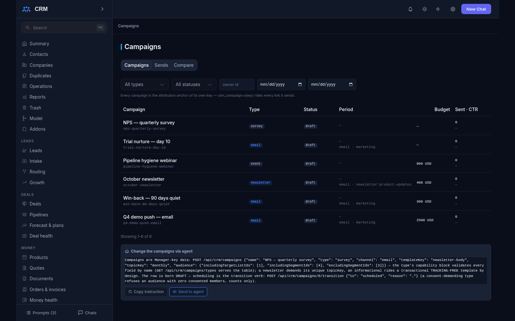Screen dimensions: 515x321
Task: Click the Contacts person icon
Action: [24, 54]
